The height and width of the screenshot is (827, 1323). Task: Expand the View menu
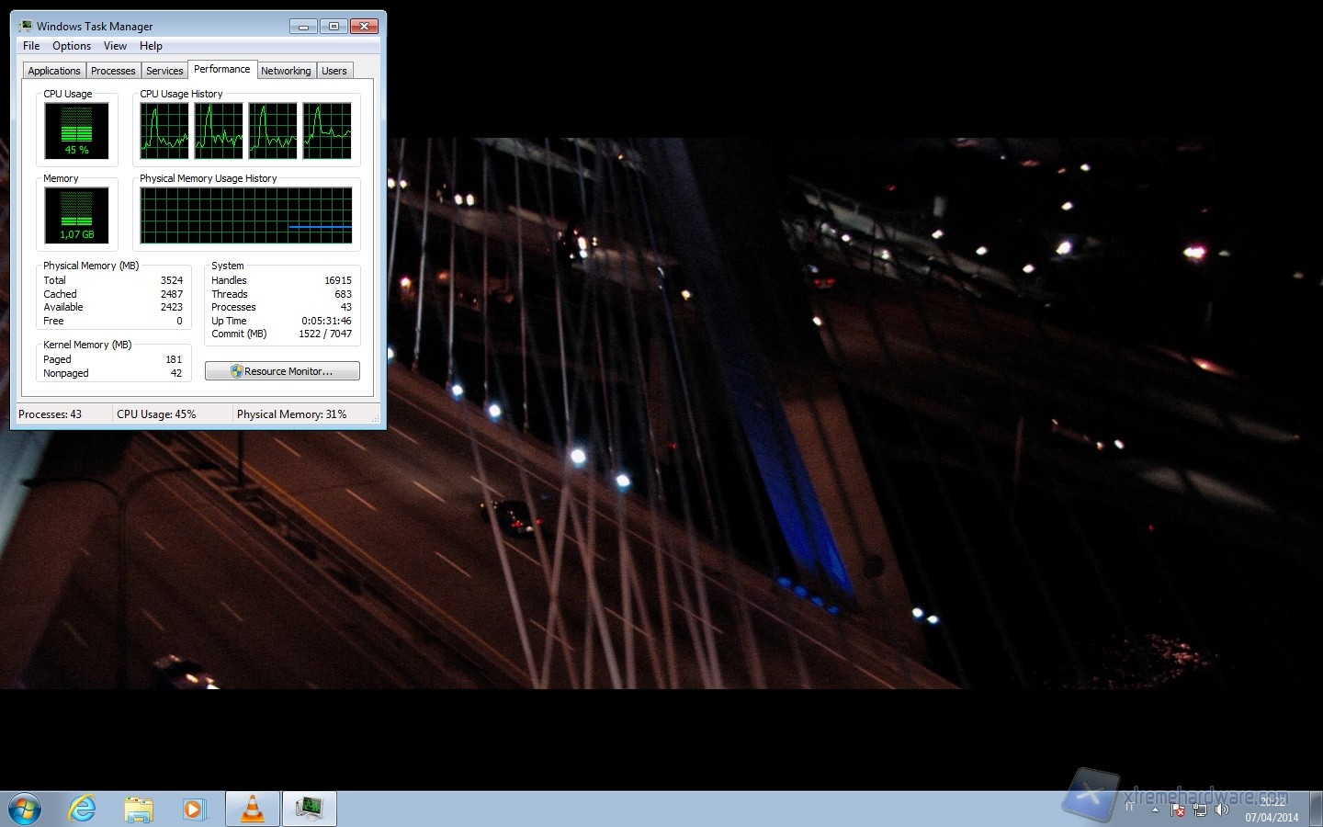(115, 46)
